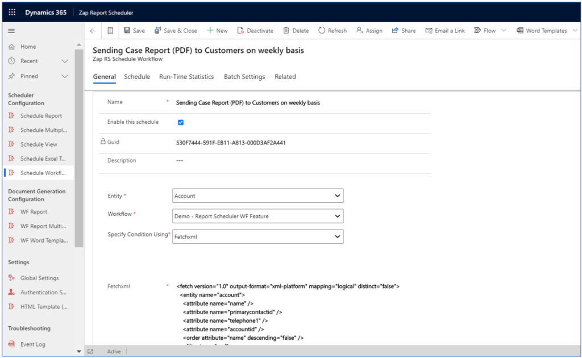Screen dimensions: 582x358
Task: Click the Active status text
Action: point(114,351)
